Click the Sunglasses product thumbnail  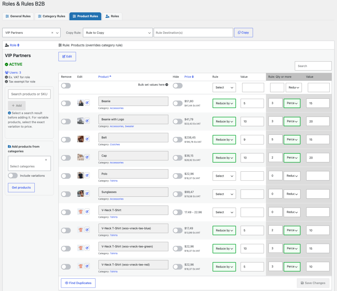(81, 194)
